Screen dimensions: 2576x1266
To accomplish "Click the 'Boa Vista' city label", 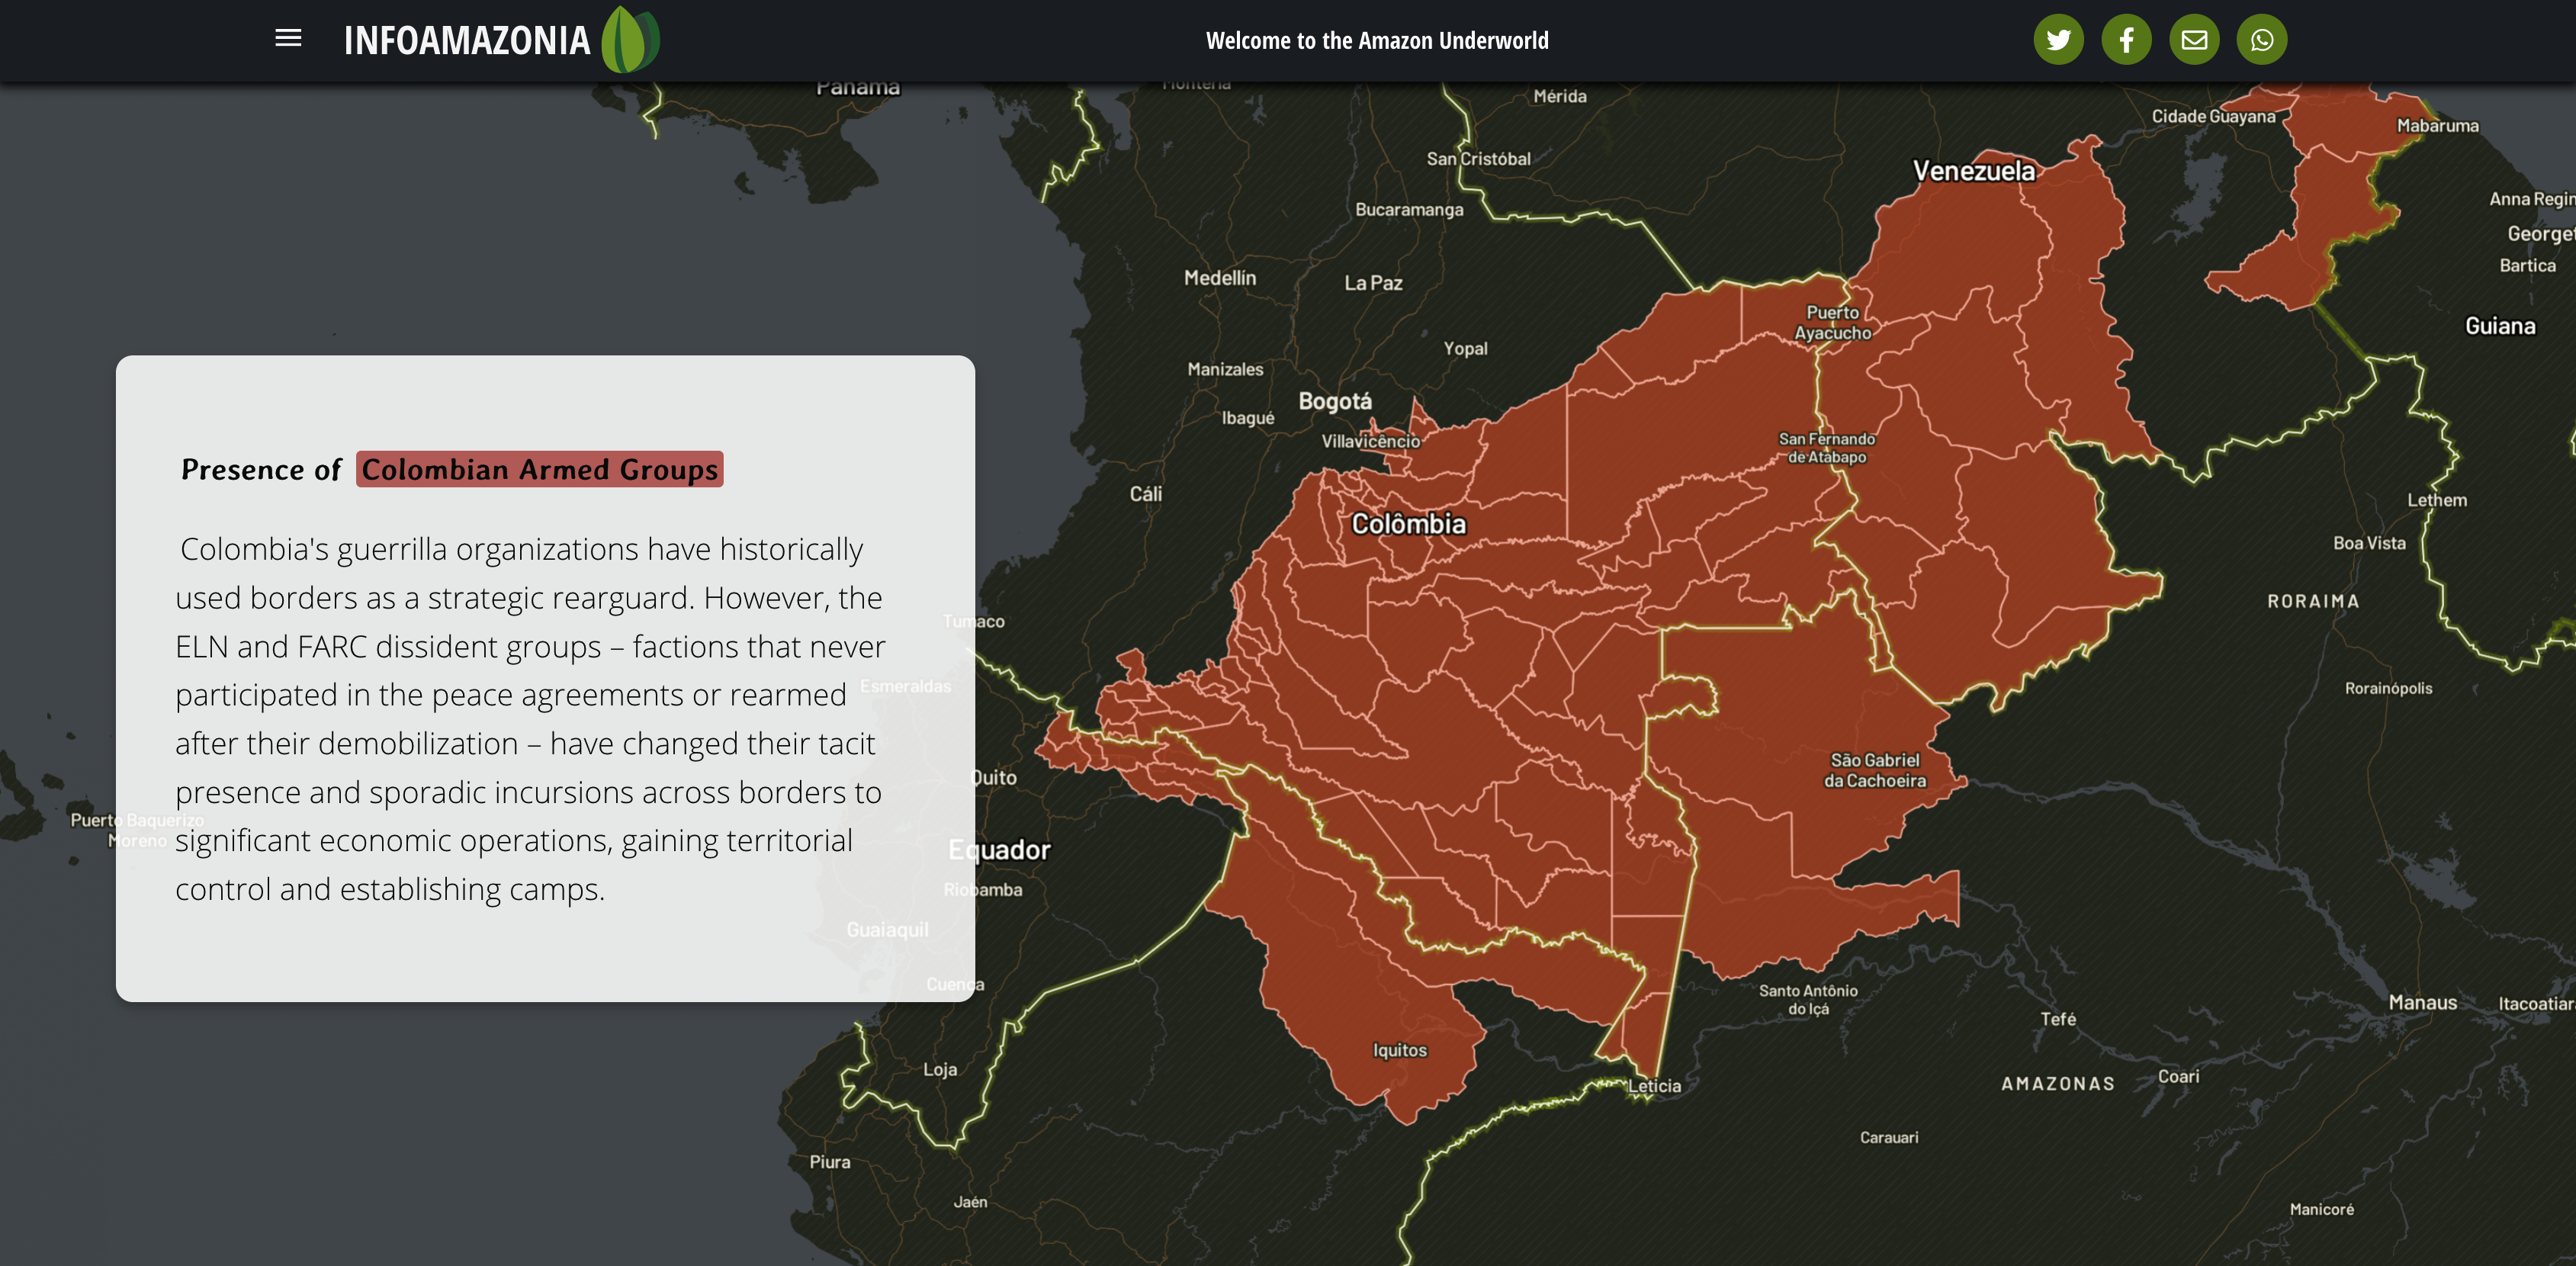I will [2369, 543].
